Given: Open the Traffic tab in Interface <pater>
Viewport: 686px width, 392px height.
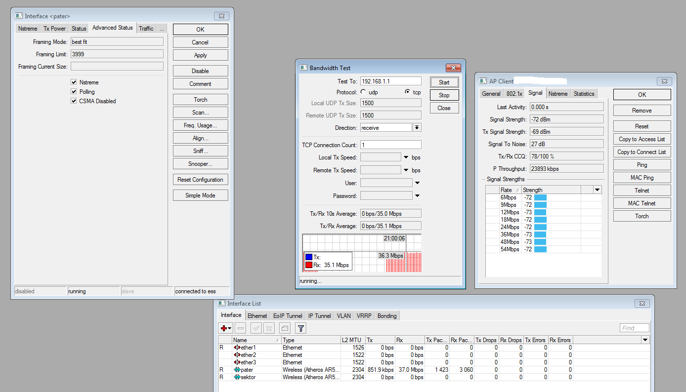Looking at the screenshot, I should click(x=146, y=29).
